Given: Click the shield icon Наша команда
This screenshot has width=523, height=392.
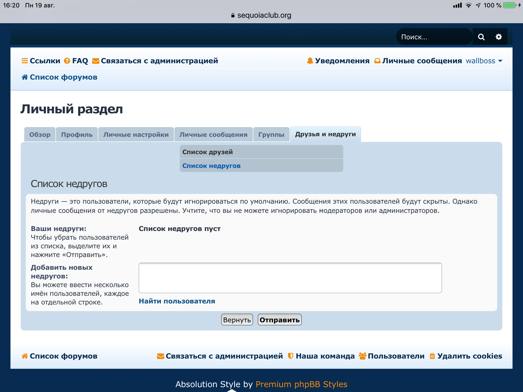Looking at the screenshot, I should [290, 356].
